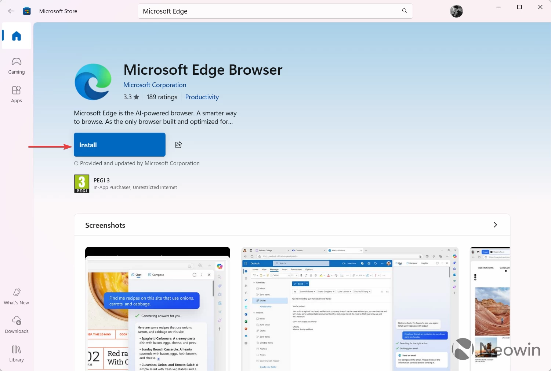Screen dimensions: 551x371
Task: Open the Home section in sidebar
Action: point(17,36)
